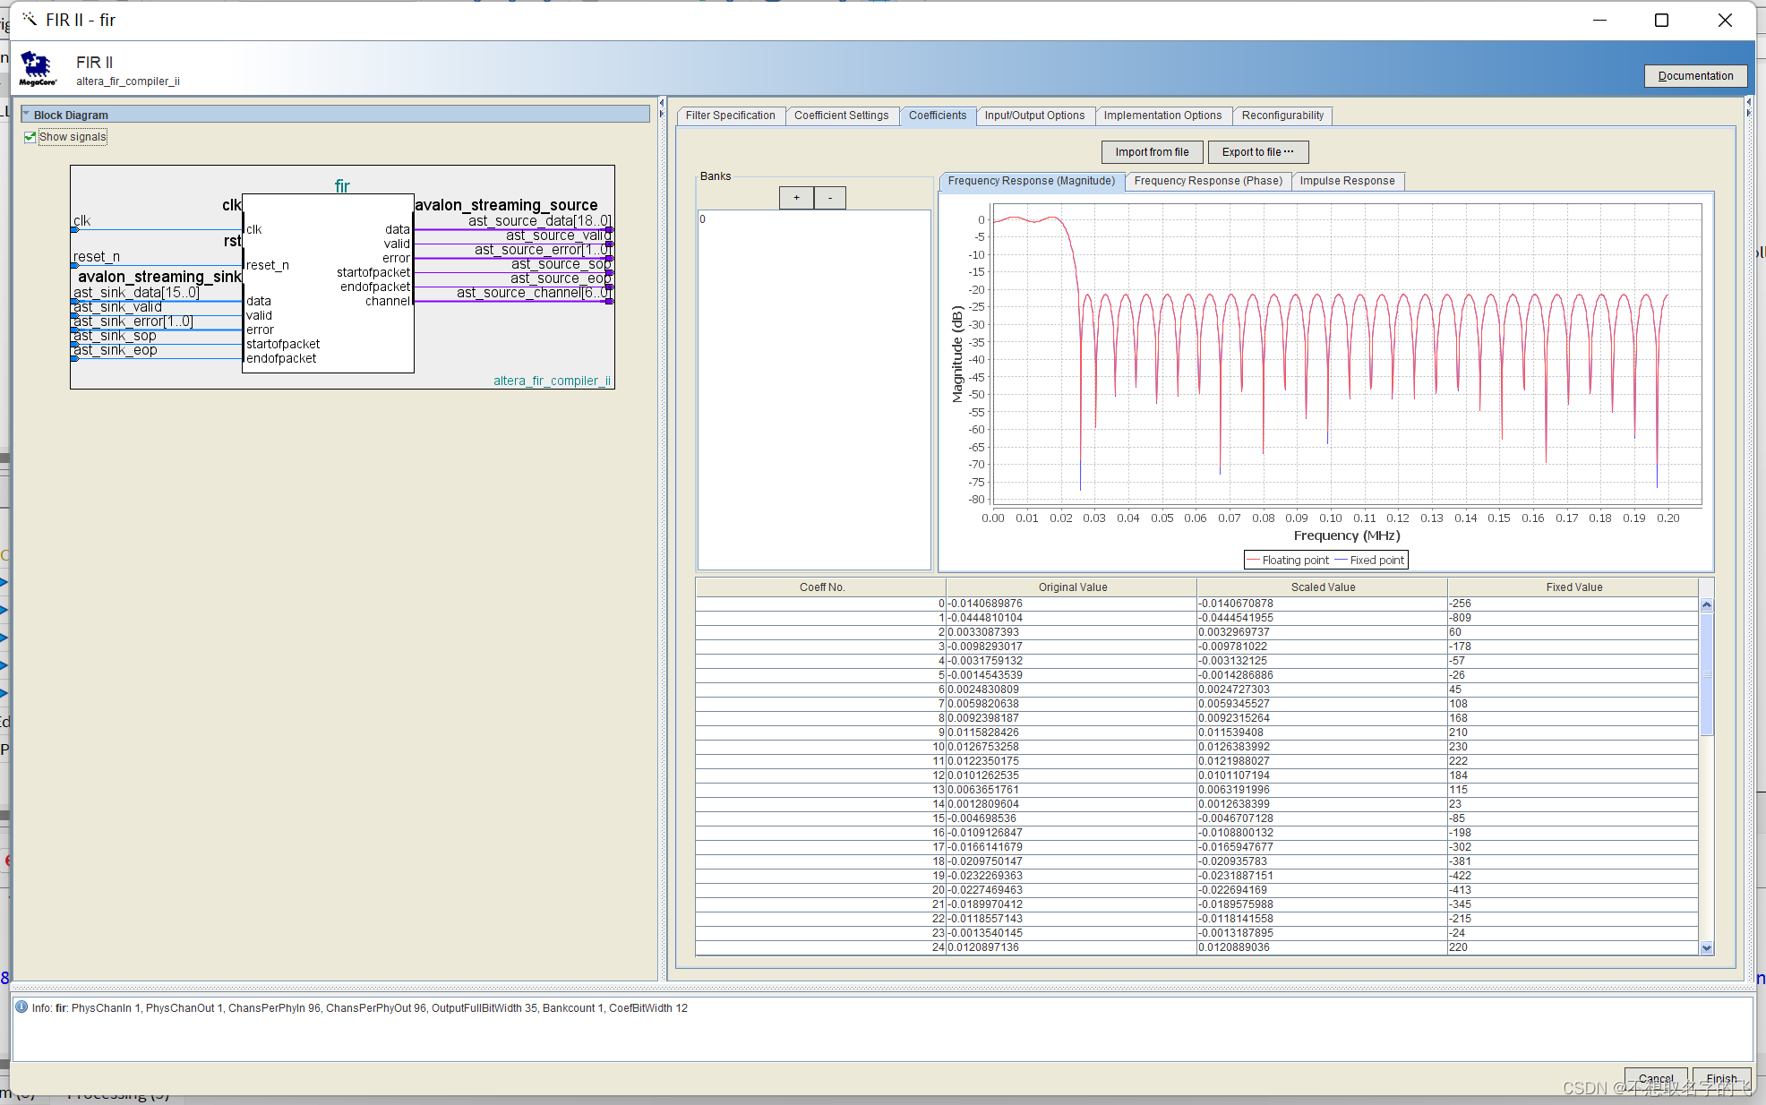Screen dimensions: 1766x1105
Task: Click the fir block title in diagram
Action: pyautogui.click(x=342, y=185)
